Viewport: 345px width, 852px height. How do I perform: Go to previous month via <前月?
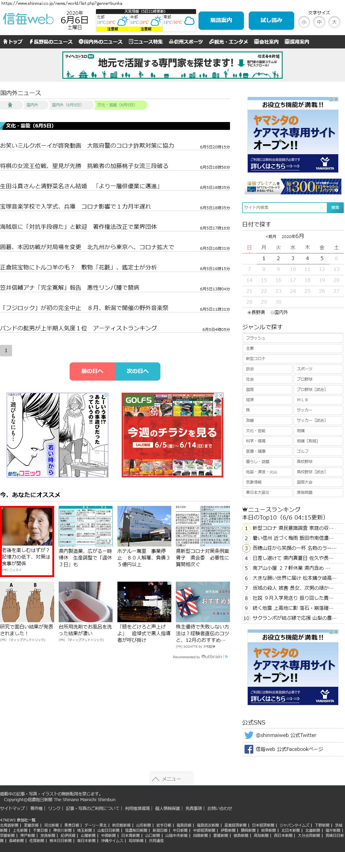pyautogui.click(x=271, y=236)
